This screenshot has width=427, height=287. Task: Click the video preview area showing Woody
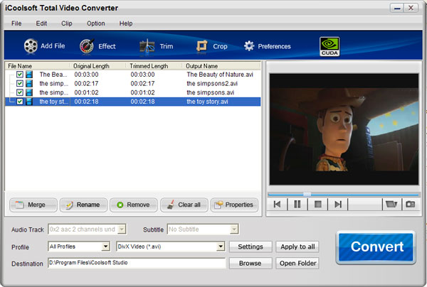click(344, 129)
